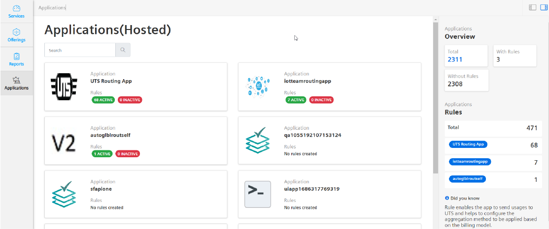Screen dimensions: 549x229
Task: Open the sfapione card title
Action: [101, 189]
